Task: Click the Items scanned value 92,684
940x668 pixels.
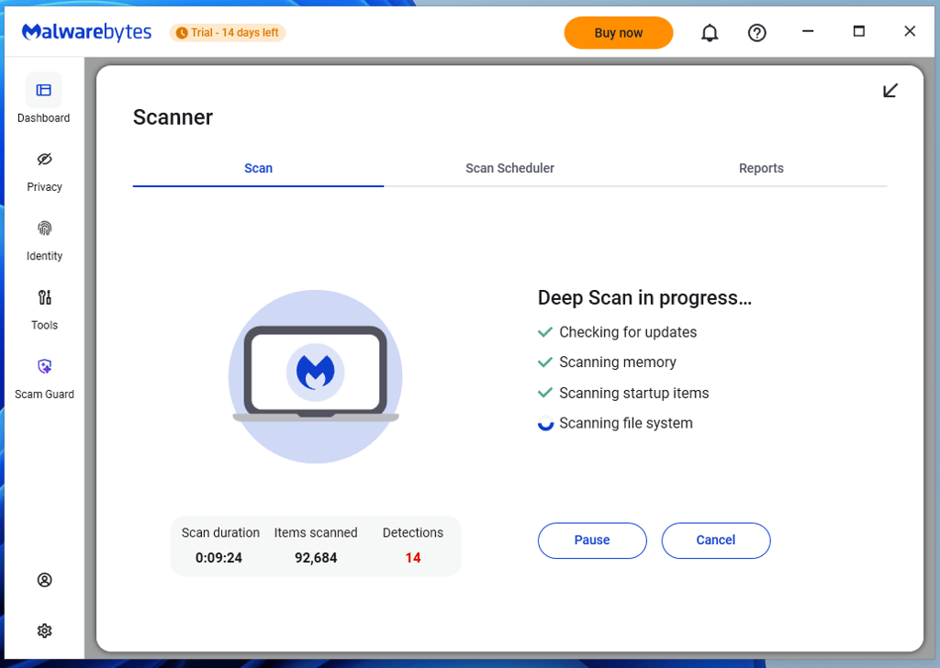Action: click(316, 558)
